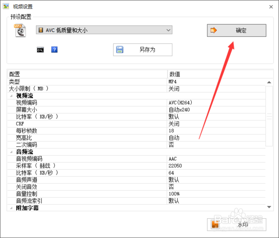Click the 默认 value of video bitrate
The height and width of the screenshot is (238, 279).
(x=174, y=117)
